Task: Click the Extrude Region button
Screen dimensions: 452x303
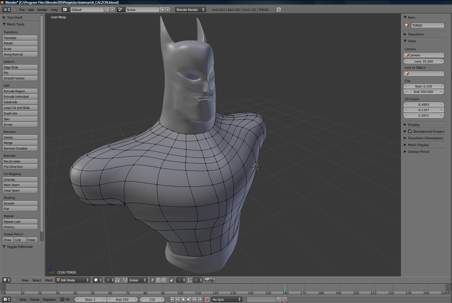Action: pos(20,91)
